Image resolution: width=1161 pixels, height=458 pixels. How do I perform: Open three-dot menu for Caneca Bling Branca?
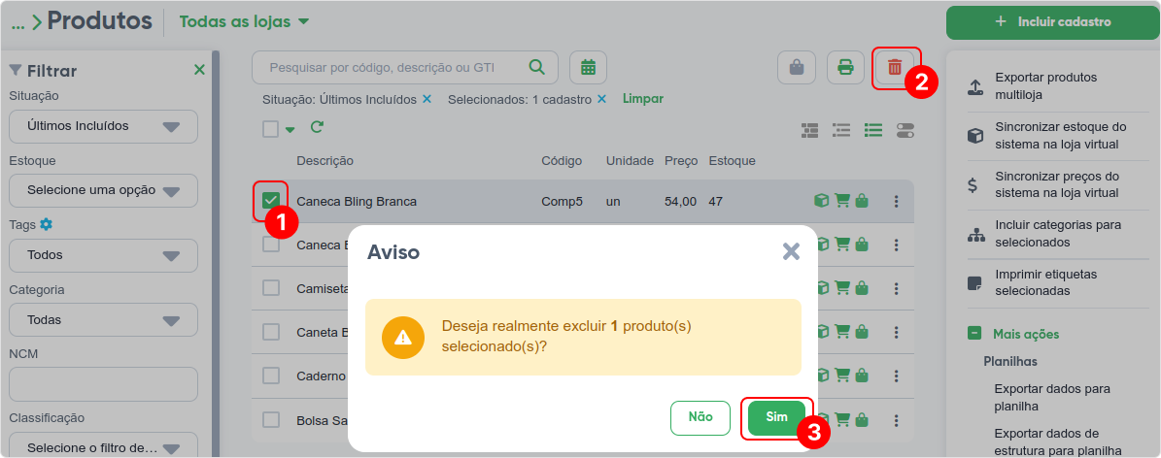896,202
